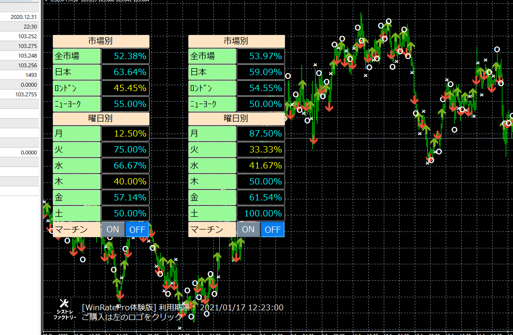This screenshot has width=513, height=335.
Task: Click 41.67% Wednesday value
Action: tap(261, 166)
